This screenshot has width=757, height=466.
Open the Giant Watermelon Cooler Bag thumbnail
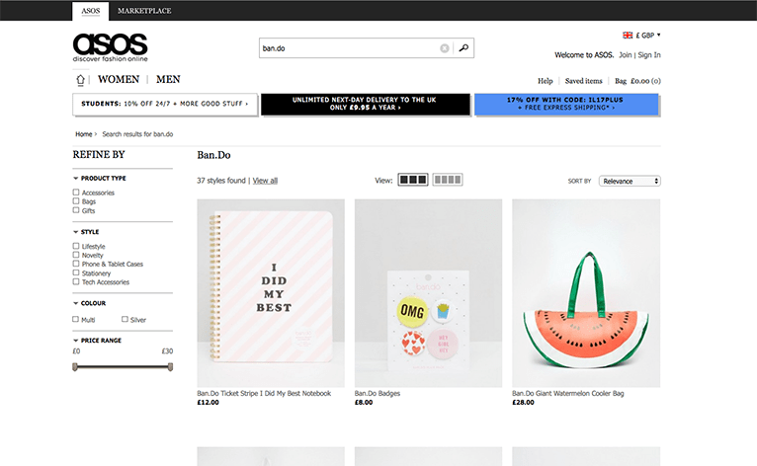tap(586, 292)
